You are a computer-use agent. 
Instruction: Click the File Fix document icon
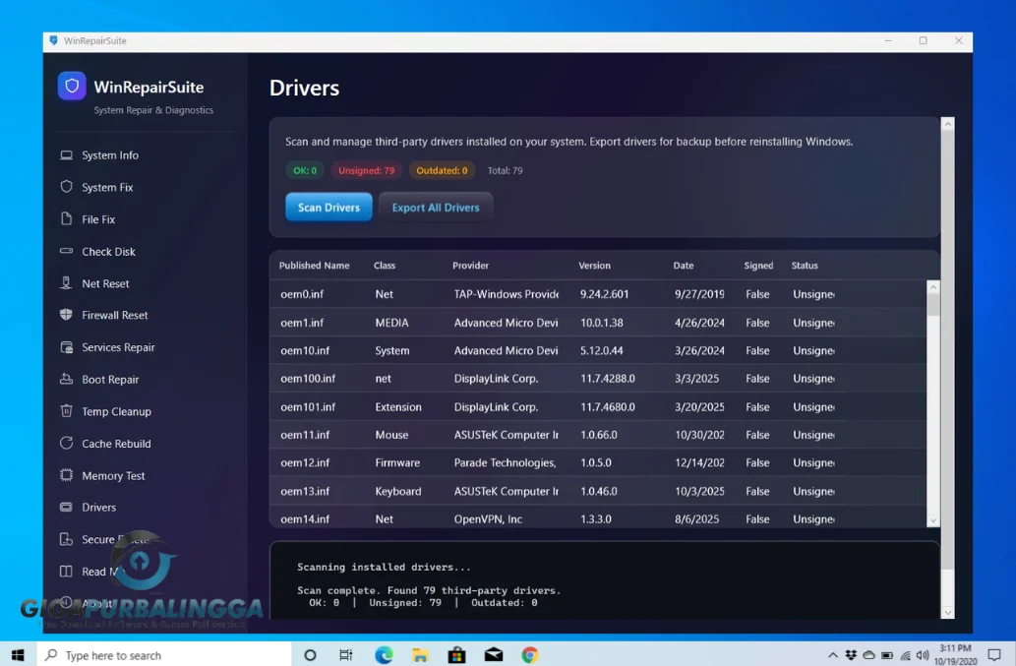[66, 218]
